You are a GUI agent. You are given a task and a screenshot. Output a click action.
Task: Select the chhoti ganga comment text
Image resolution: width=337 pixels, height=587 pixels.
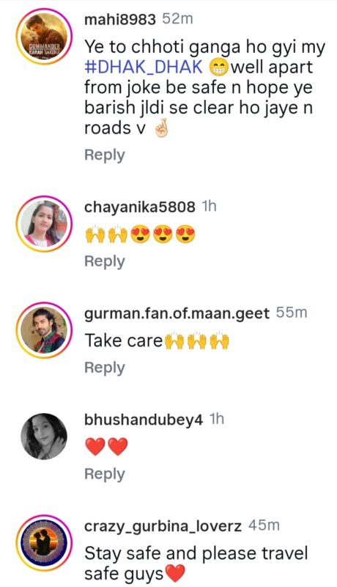point(204,87)
